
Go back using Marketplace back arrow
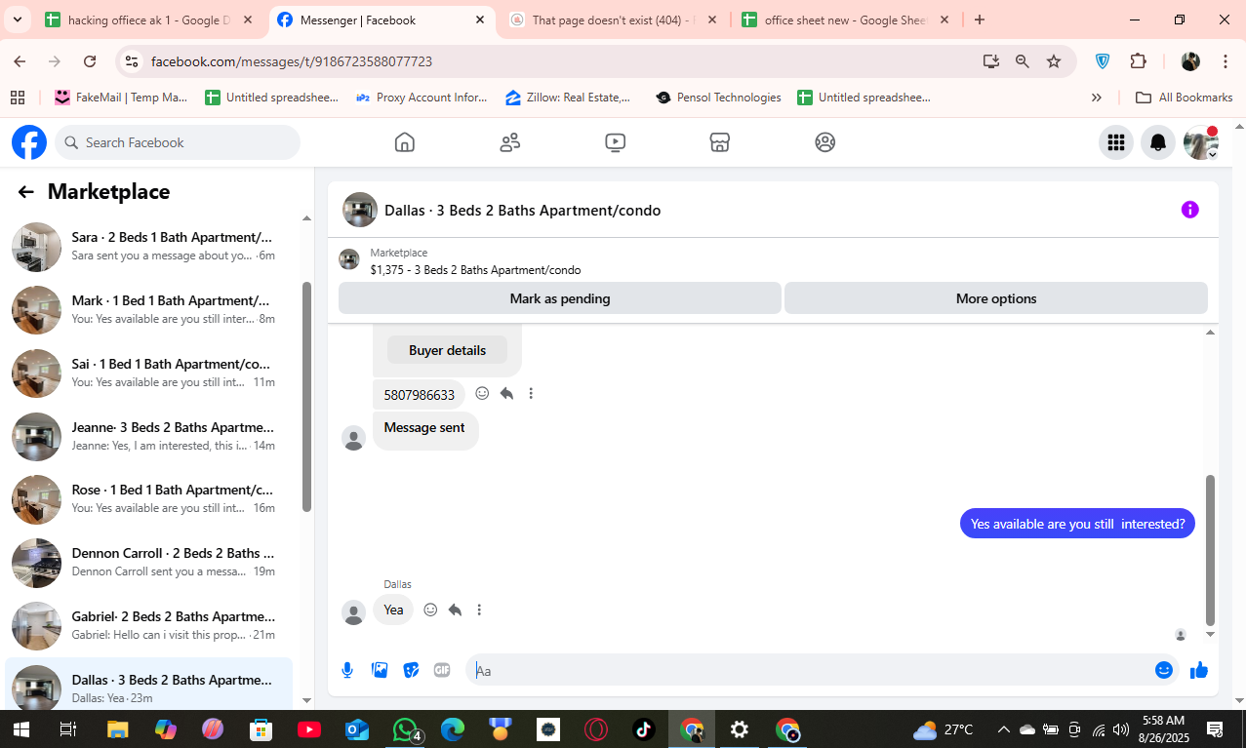coord(25,192)
